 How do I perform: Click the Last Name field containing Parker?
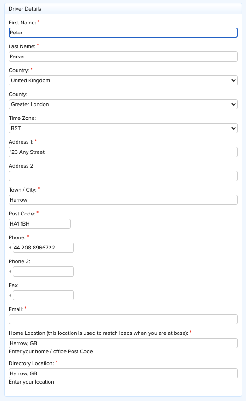click(x=123, y=56)
